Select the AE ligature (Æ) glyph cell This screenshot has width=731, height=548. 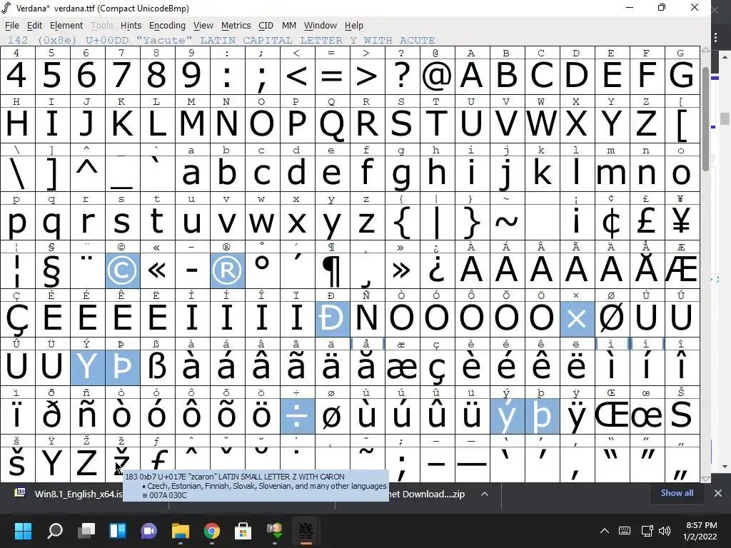682,270
